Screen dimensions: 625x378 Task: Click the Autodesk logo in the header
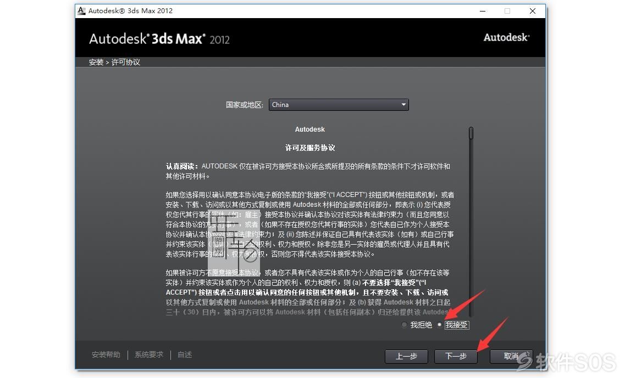point(507,37)
